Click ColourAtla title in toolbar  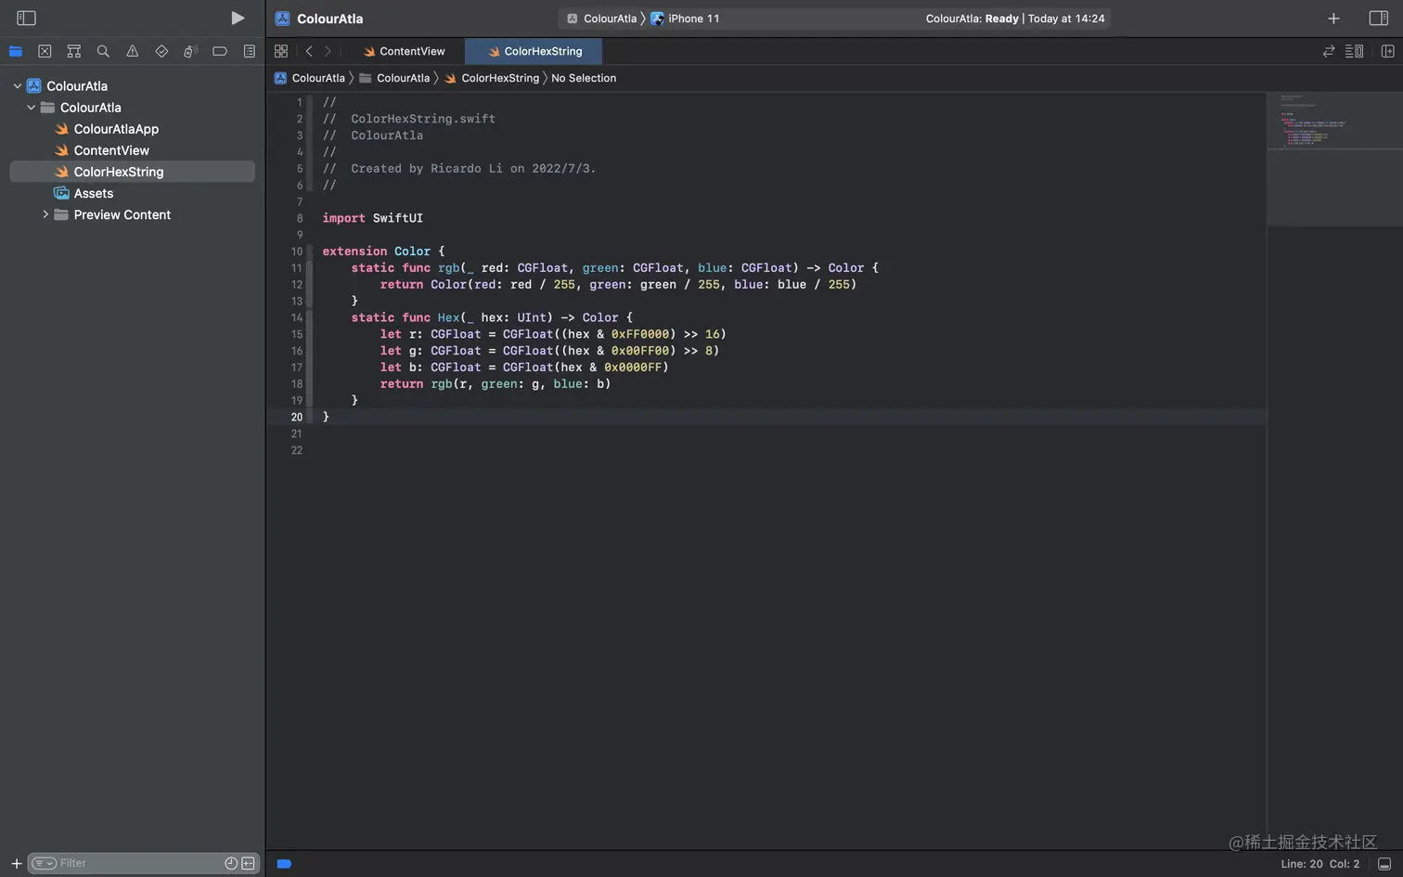pos(329,19)
